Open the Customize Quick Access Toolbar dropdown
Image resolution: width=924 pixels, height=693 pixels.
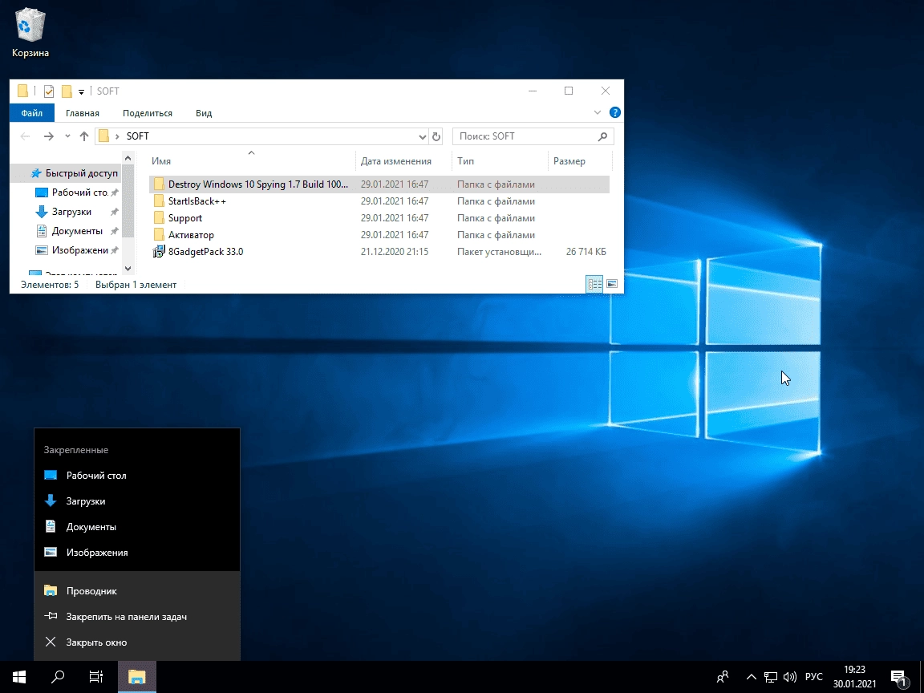[81, 91]
